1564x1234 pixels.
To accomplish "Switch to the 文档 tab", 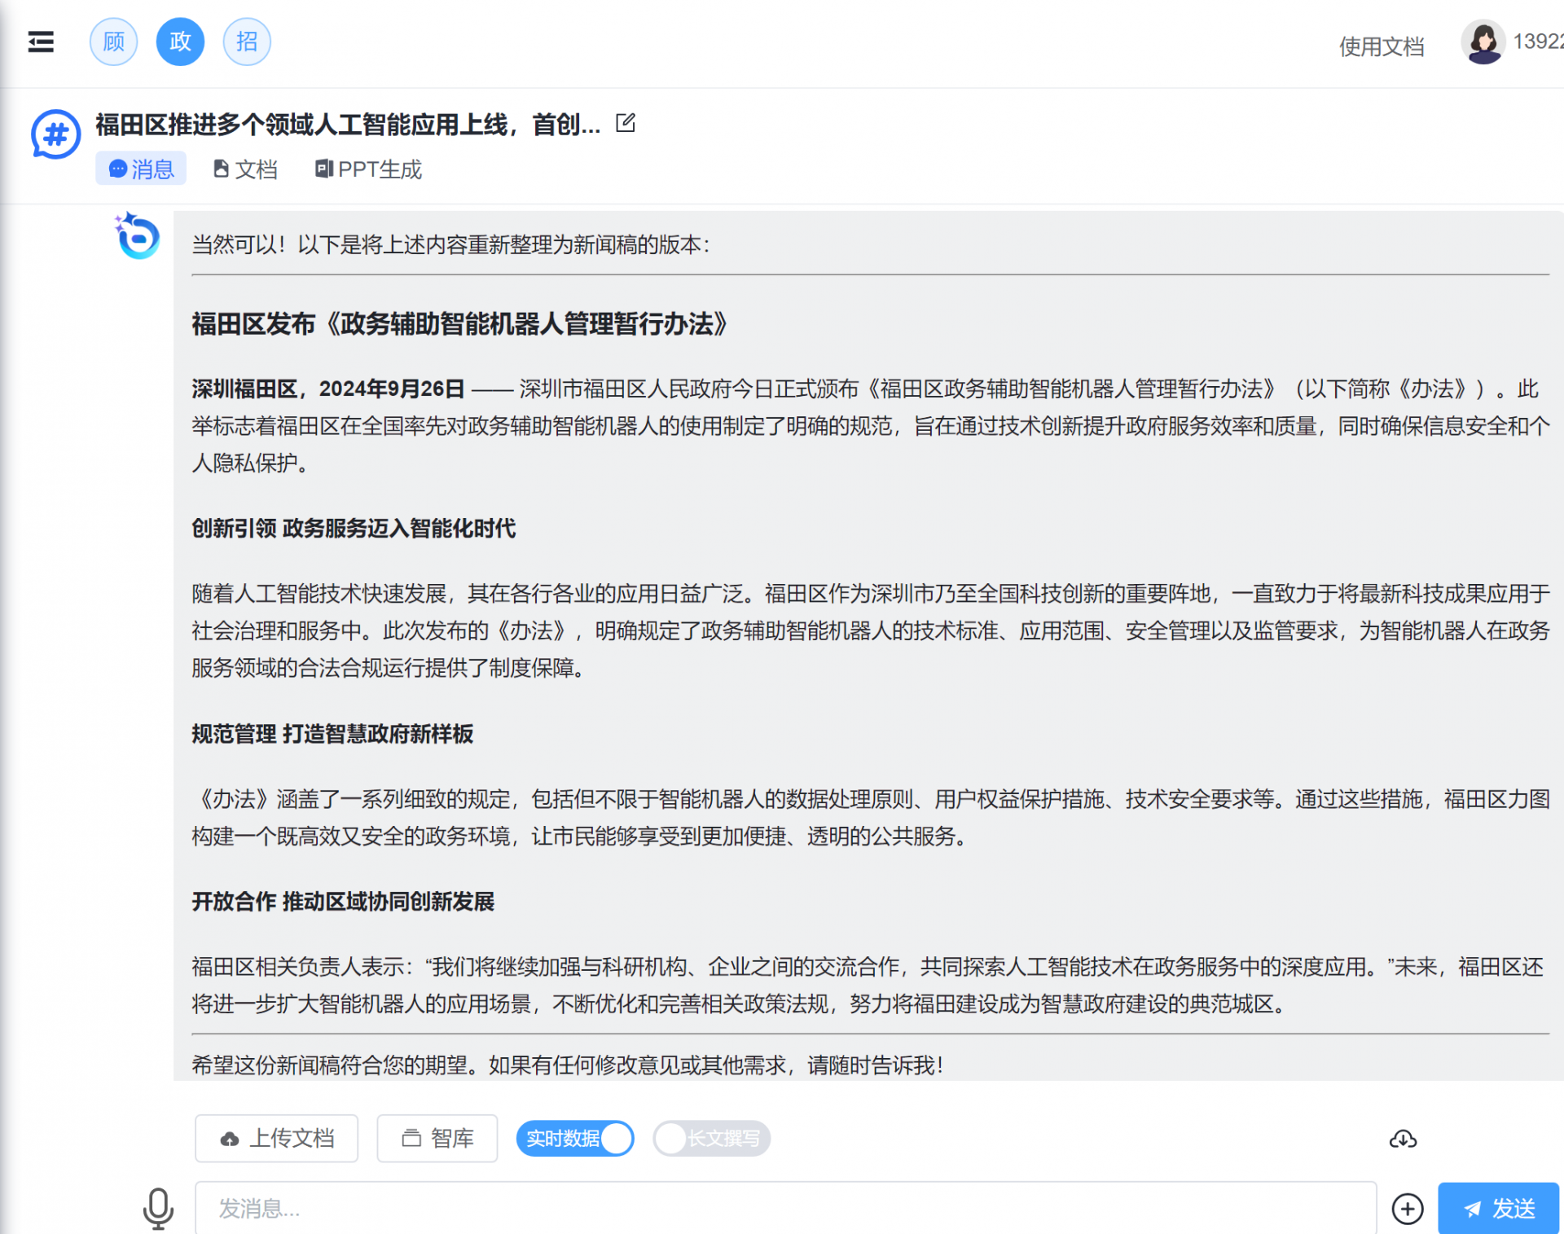I will [244, 169].
